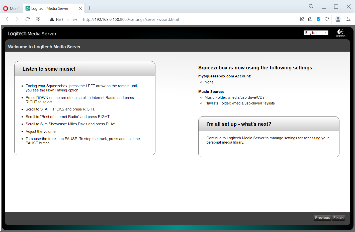Viewport: 355px width, 232px height.
Task: Select the Logitech Media Server tab
Action: 54,9
